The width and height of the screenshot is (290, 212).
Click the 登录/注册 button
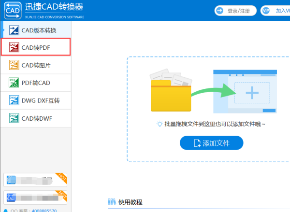click(x=235, y=11)
